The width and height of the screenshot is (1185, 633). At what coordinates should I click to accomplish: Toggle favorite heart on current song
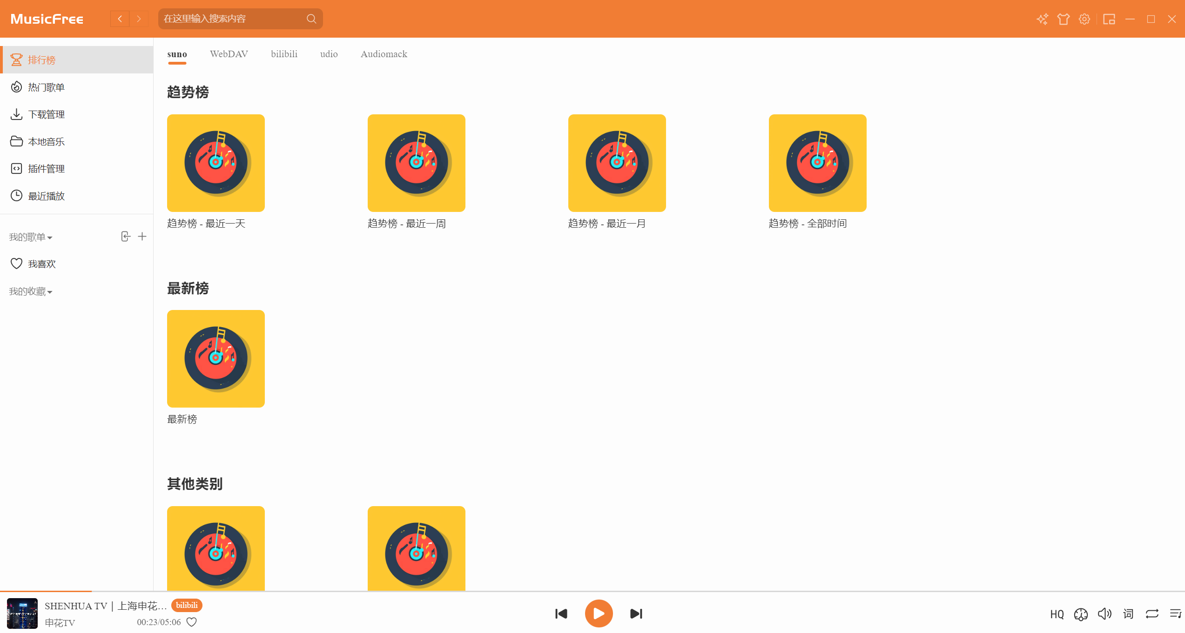click(x=192, y=622)
